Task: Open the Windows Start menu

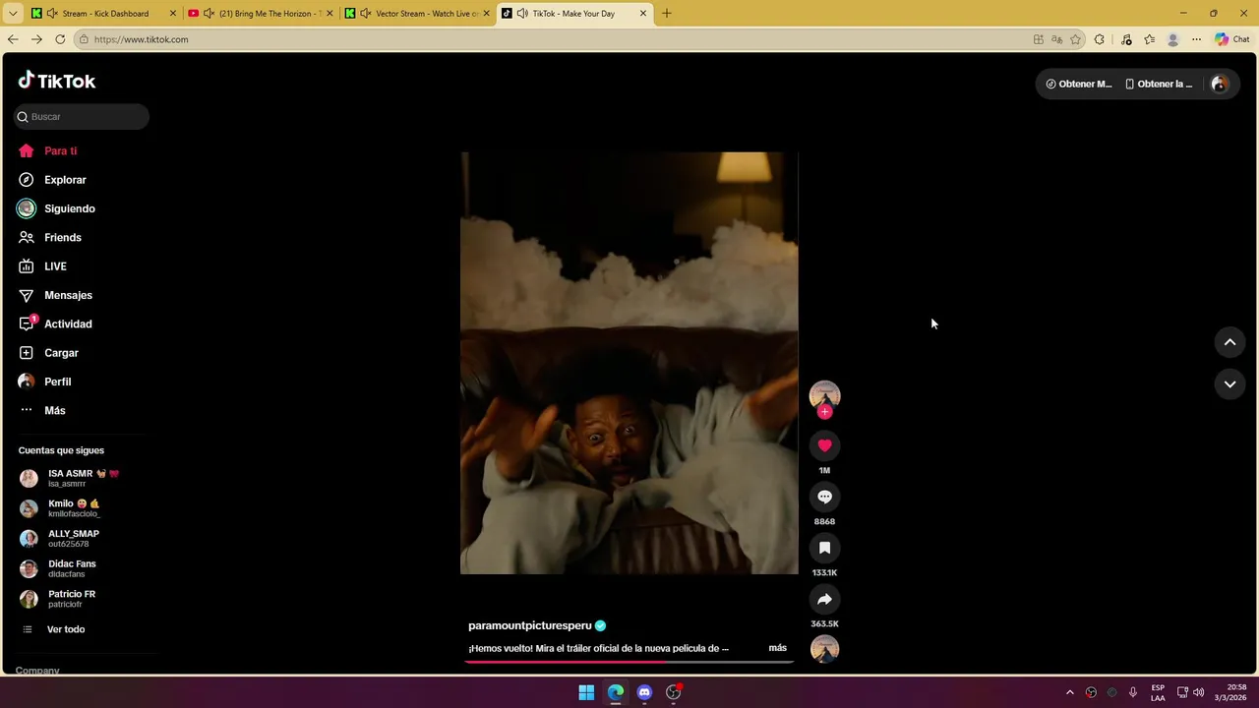Action: 586,692
